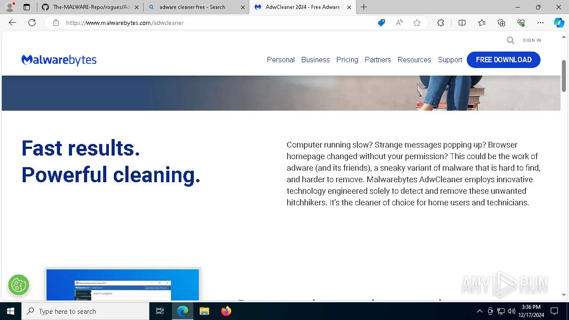Screen dimensions: 569x320
Task: Open the Personal navigation menu
Action: coord(280,60)
